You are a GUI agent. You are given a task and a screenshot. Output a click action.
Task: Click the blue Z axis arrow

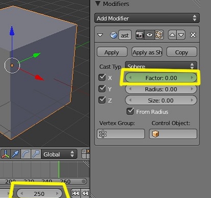click(x=12, y=31)
